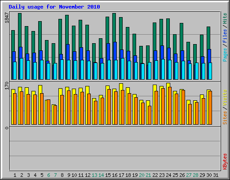Click the Sites legend label

pyautogui.click(x=225, y=118)
